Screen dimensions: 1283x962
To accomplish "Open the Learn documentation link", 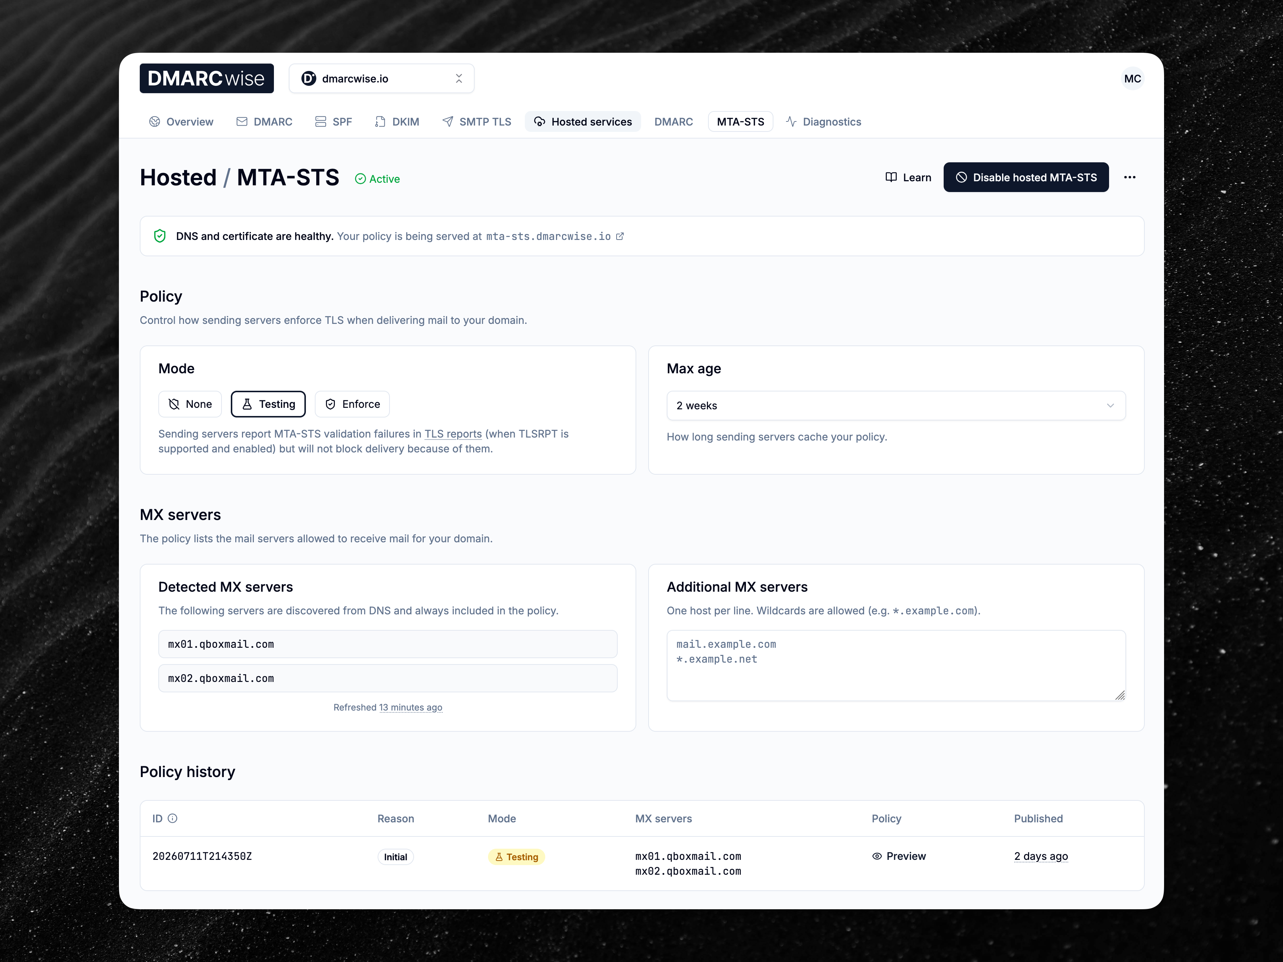I will click(908, 177).
